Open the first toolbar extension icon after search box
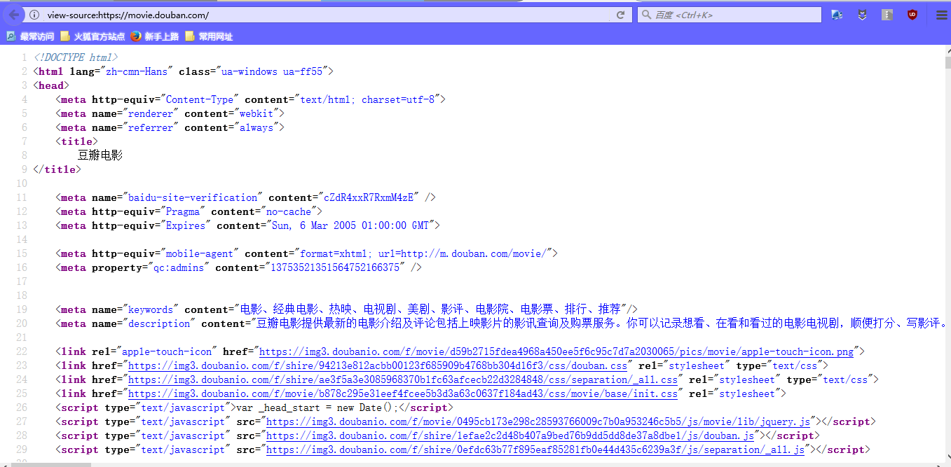Screen dimensions: 951x467 click(x=837, y=15)
